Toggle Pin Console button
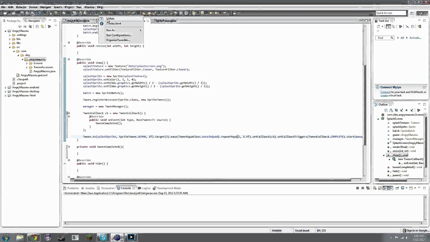 (x=397, y=188)
